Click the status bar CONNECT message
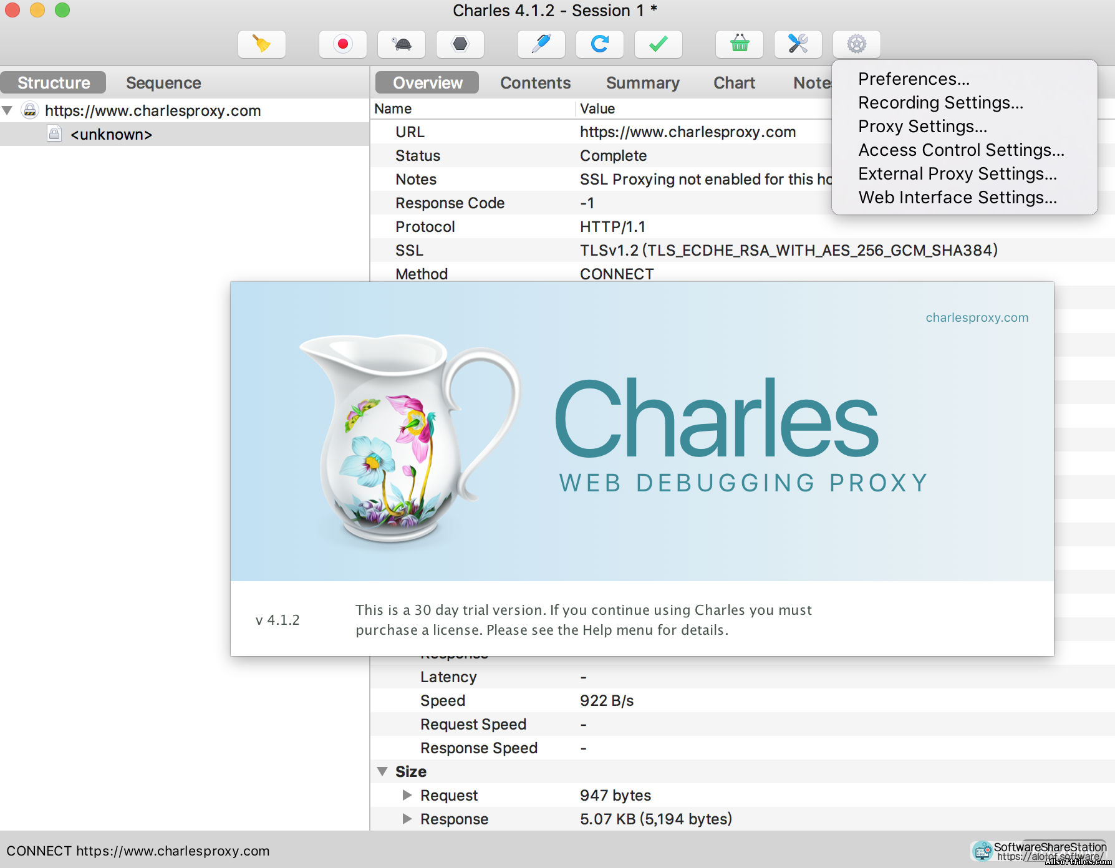The width and height of the screenshot is (1115, 868). [x=138, y=851]
